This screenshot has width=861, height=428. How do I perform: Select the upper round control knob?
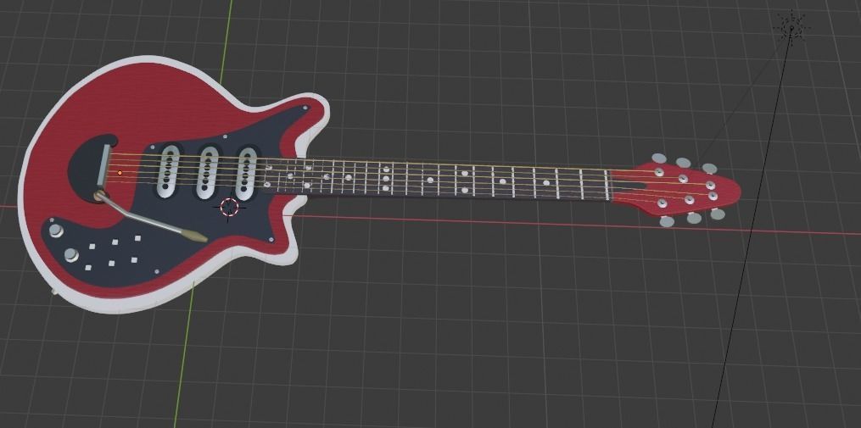(x=55, y=230)
